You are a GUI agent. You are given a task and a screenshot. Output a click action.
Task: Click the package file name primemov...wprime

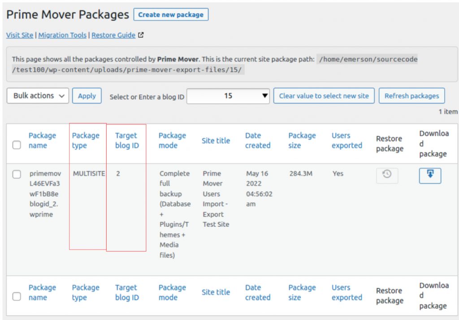coord(45,194)
